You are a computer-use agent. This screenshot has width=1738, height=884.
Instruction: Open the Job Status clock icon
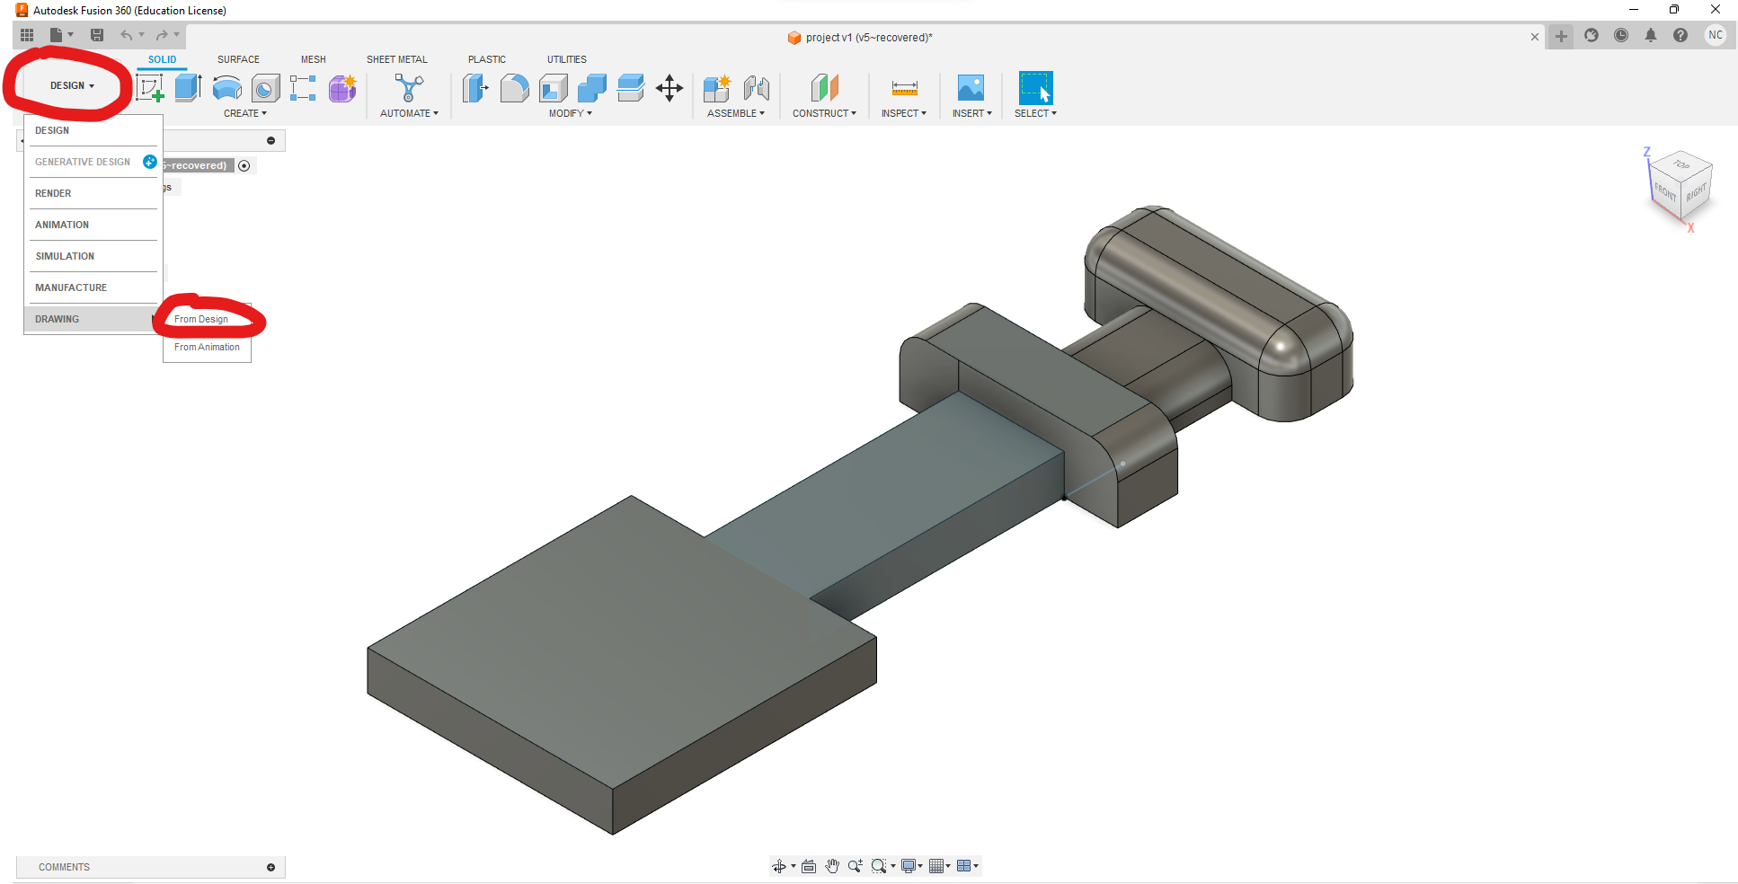pyautogui.click(x=1621, y=35)
